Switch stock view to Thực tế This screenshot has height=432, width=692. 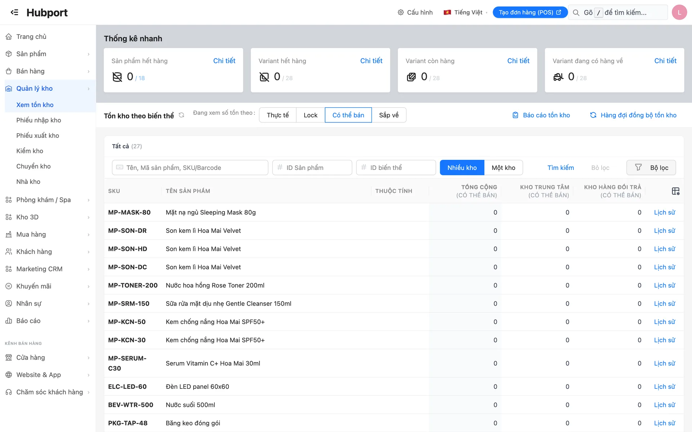[278, 115]
